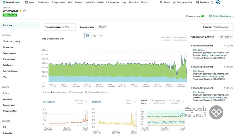Toggle Web external series in legend
Image resolution: width=238 pixels, height=134 pixels.
coord(76,92)
